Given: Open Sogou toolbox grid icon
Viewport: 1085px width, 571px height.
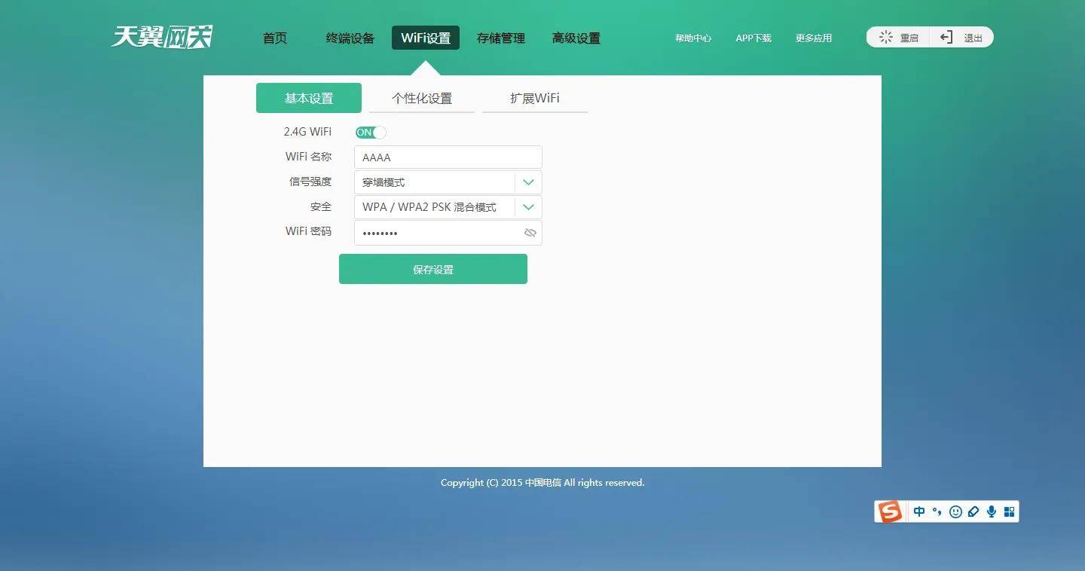Looking at the screenshot, I should 1010,511.
